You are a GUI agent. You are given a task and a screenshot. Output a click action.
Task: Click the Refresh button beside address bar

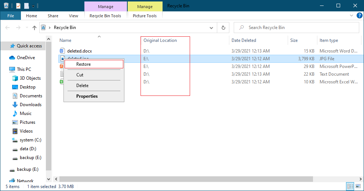(x=223, y=28)
